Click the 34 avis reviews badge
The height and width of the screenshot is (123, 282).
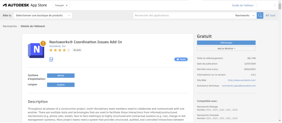coord(77,50)
